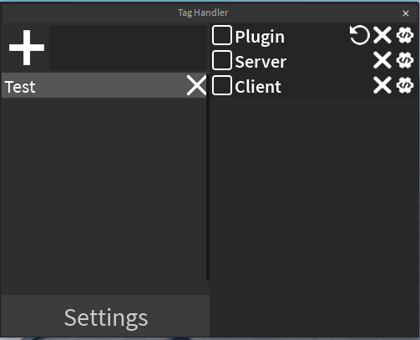This screenshot has height=340, width=420.
Task: Close the Tag Handler window
Action: [406, 13]
